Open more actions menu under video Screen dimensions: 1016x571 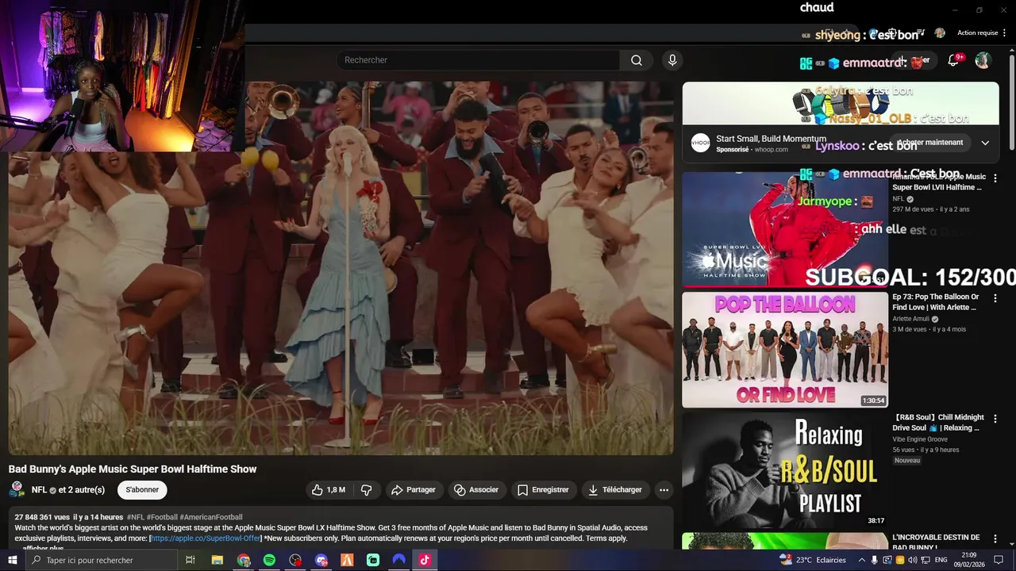pos(664,490)
